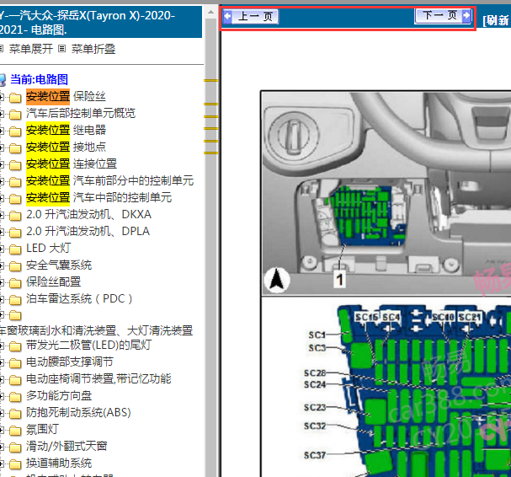Click SC1 label in fuse diagram
The width and height of the screenshot is (511, 477).
(x=317, y=335)
